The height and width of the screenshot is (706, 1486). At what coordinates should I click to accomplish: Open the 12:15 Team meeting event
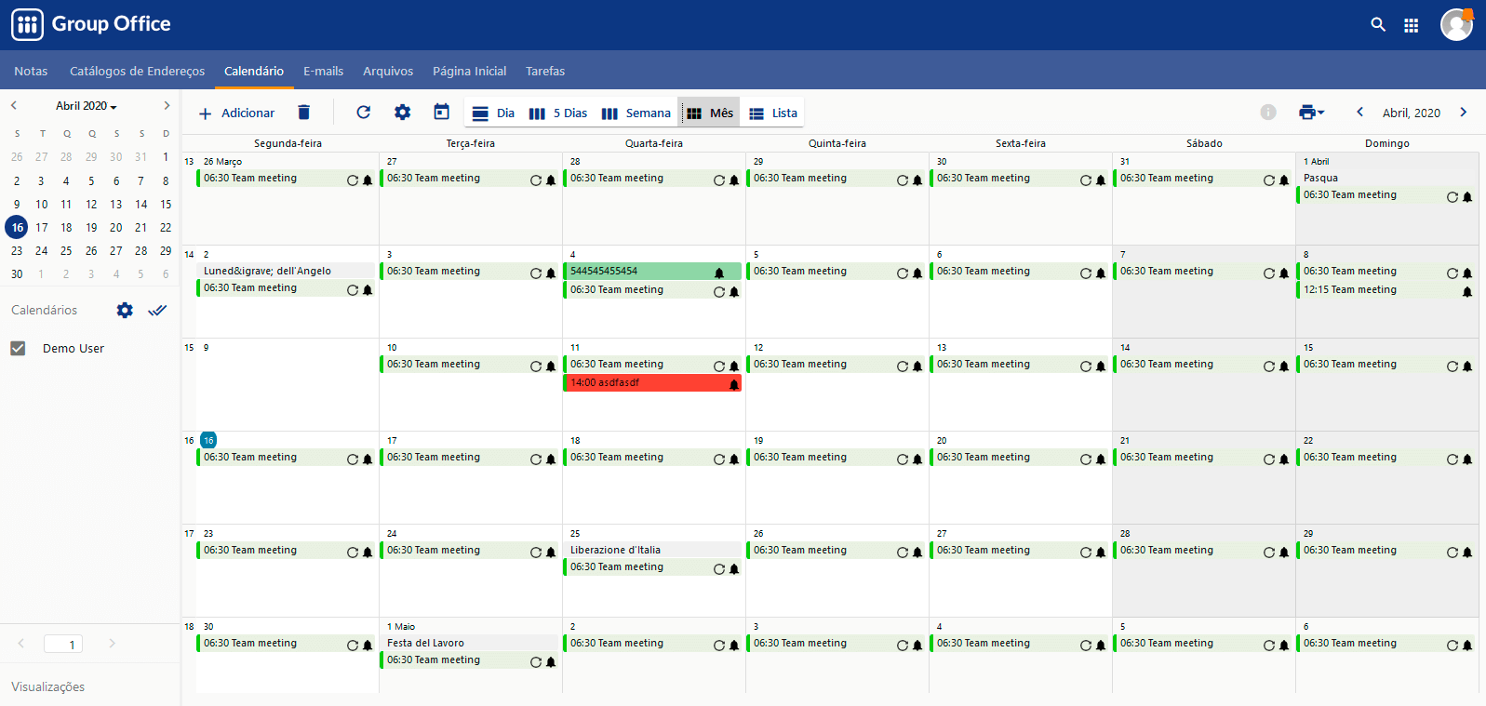[x=1386, y=290]
